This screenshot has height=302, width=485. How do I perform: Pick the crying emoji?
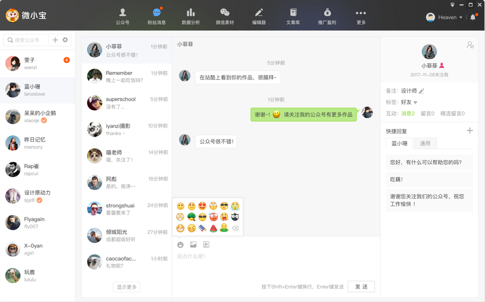point(235,206)
